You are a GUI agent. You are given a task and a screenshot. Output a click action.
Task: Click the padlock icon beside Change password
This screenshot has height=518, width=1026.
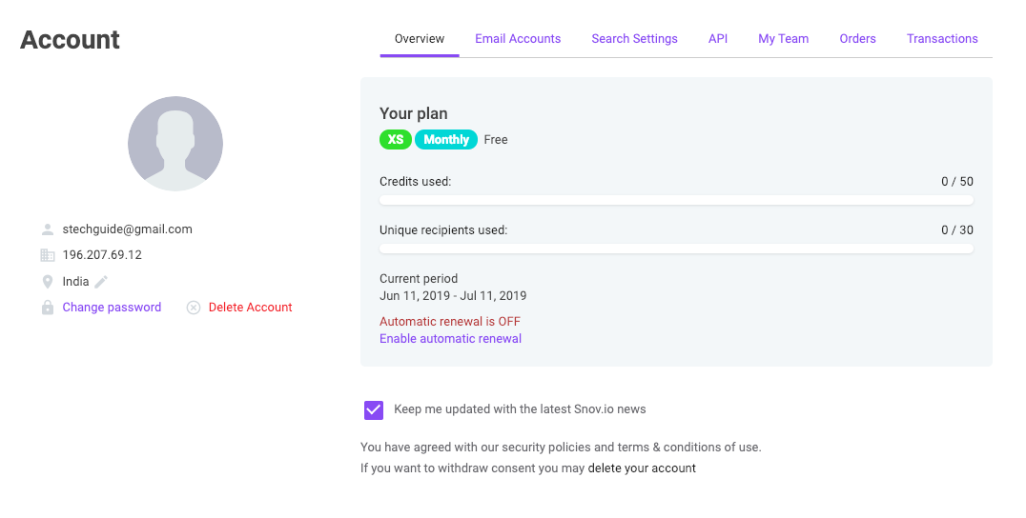click(48, 308)
